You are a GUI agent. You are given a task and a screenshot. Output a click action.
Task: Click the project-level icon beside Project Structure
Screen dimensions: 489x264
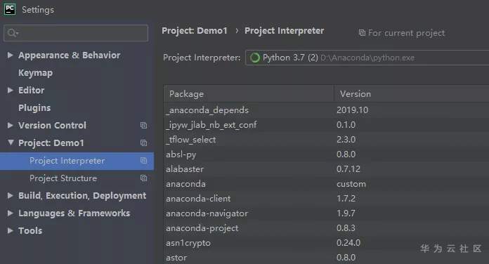(x=143, y=178)
